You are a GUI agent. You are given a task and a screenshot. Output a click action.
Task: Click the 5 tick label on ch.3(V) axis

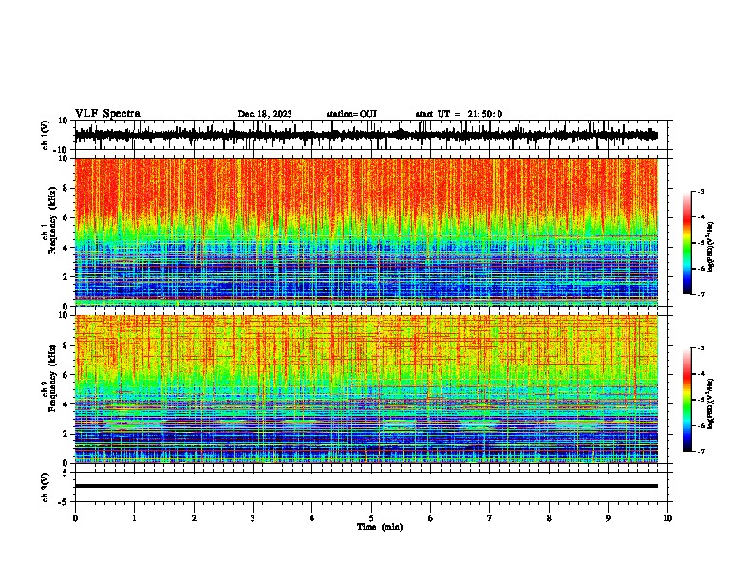(x=66, y=472)
